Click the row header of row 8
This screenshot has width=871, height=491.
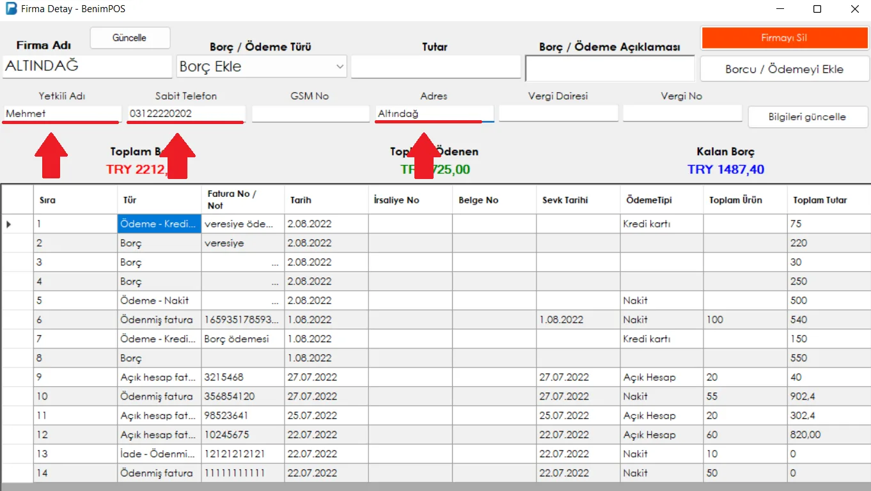point(17,358)
